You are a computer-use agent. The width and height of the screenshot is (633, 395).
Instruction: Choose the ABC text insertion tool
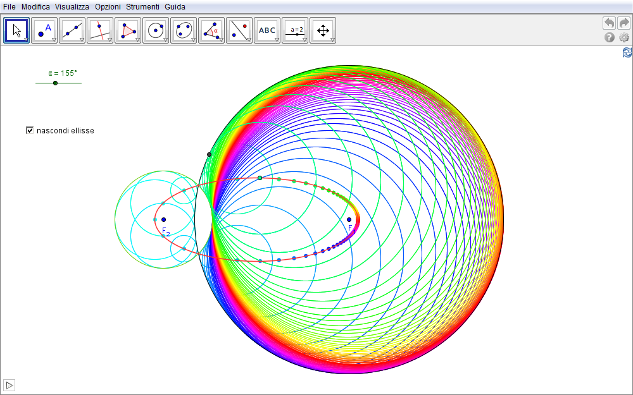coord(267,30)
